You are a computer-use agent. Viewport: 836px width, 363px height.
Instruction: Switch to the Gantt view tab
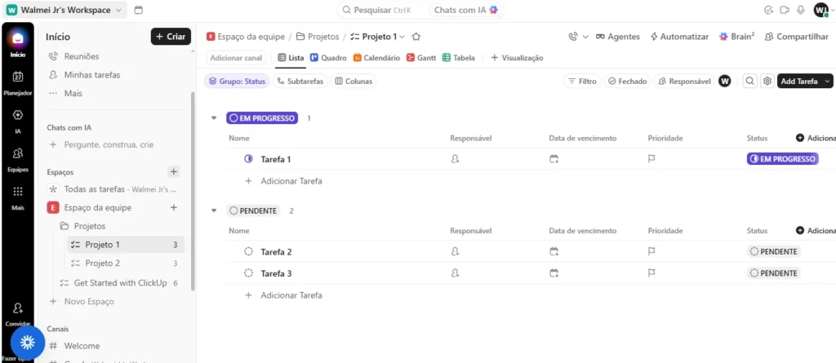pos(421,58)
